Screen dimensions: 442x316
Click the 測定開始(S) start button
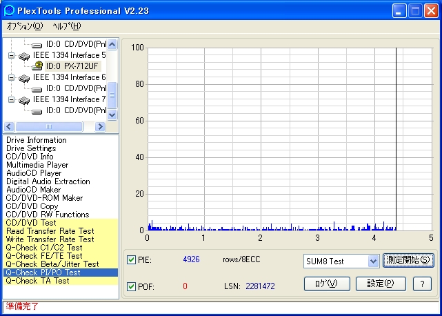click(x=408, y=260)
